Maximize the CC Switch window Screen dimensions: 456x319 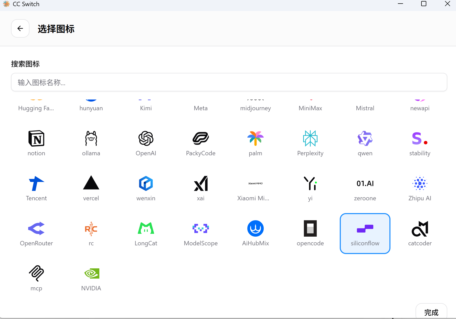(424, 4)
